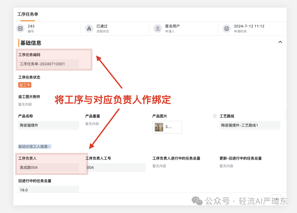Click the 已通过 approval status
The height and width of the screenshot is (213, 297).
(102, 26)
